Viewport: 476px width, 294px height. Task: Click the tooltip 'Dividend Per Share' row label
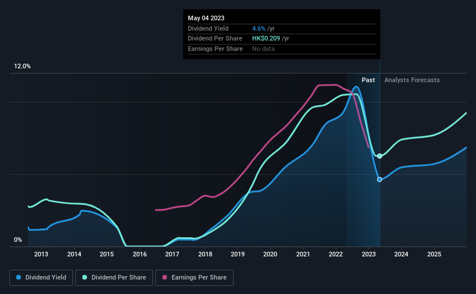pyautogui.click(x=215, y=39)
